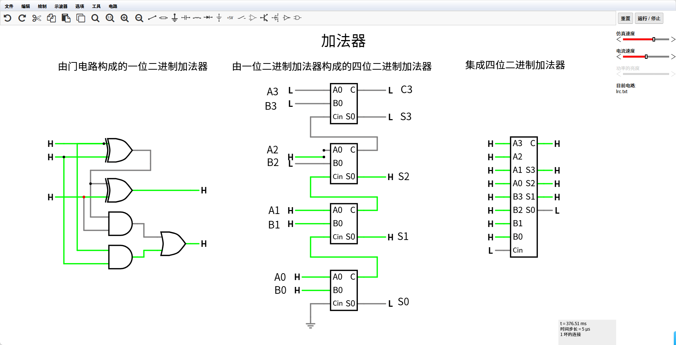Screen dimensions: 676x345
Task: Open the 电路 dropdown menu
Action: pos(113,6)
